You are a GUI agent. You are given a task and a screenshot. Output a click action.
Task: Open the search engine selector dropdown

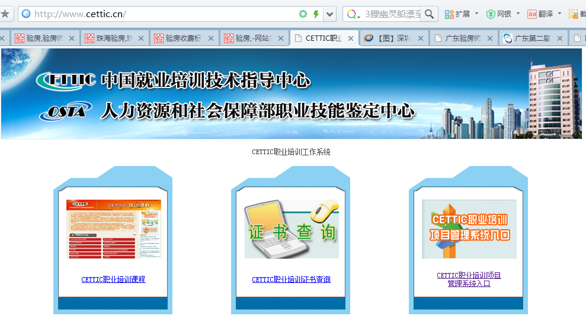[x=353, y=15]
